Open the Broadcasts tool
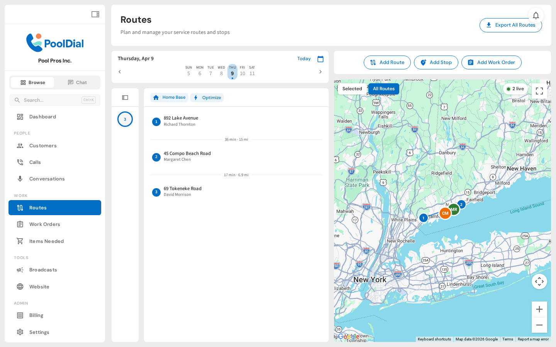Image resolution: width=556 pixels, height=347 pixels. pyautogui.click(x=43, y=270)
